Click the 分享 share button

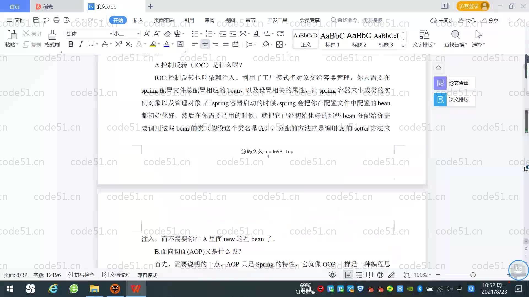click(490, 20)
